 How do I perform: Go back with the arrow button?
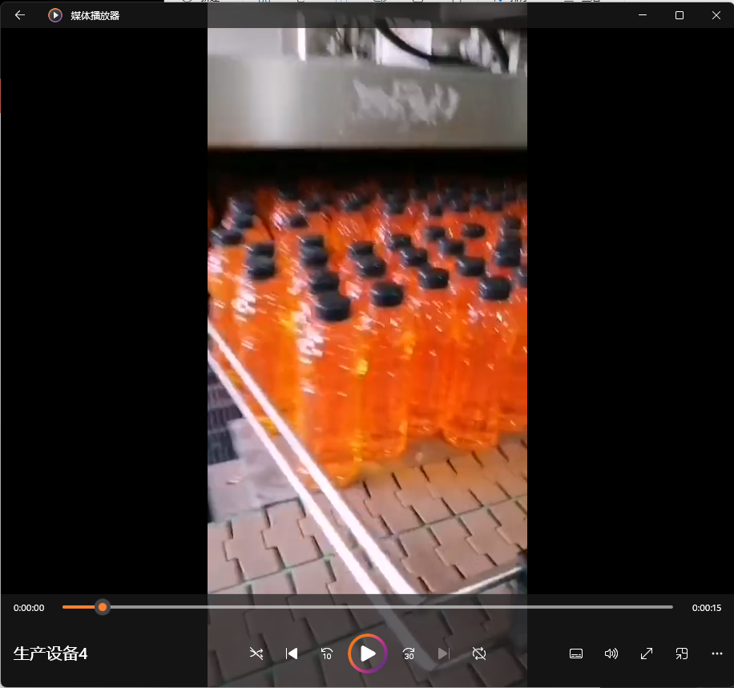(x=20, y=15)
